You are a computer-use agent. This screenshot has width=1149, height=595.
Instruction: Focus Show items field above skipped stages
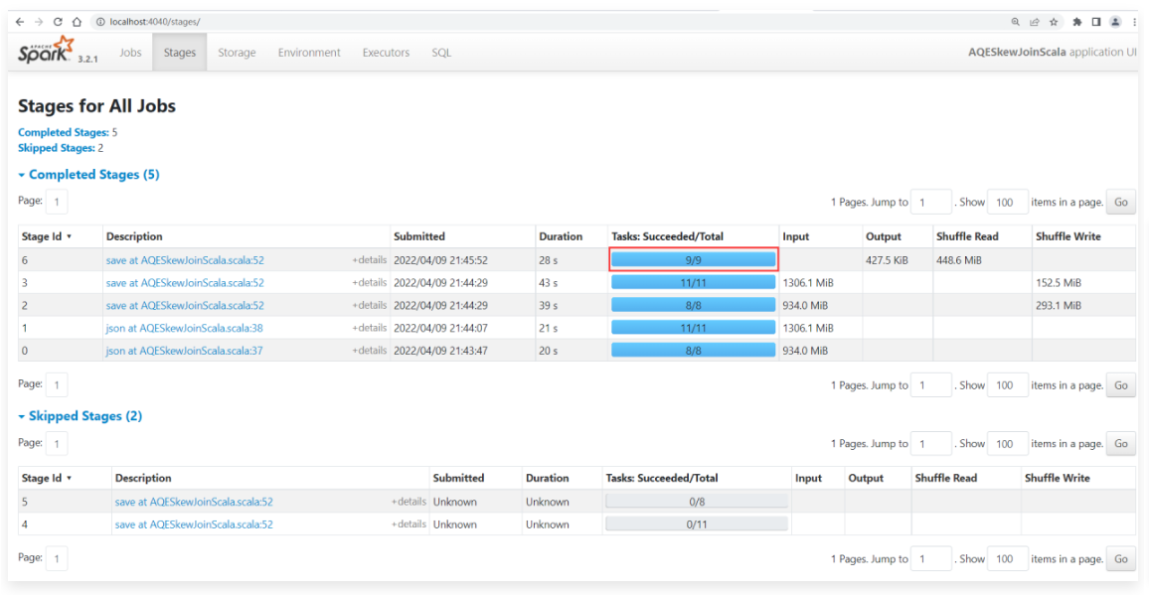tap(1008, 443)
